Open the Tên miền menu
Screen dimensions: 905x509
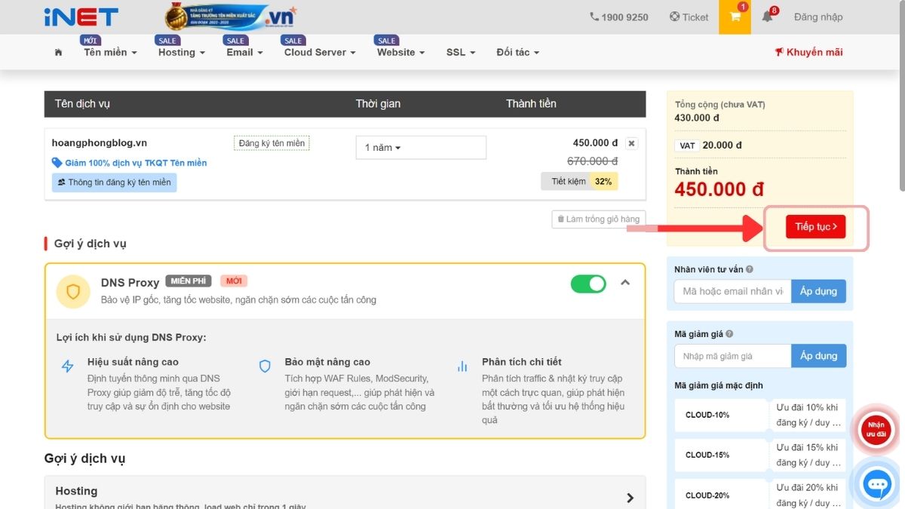click(110, 53)
